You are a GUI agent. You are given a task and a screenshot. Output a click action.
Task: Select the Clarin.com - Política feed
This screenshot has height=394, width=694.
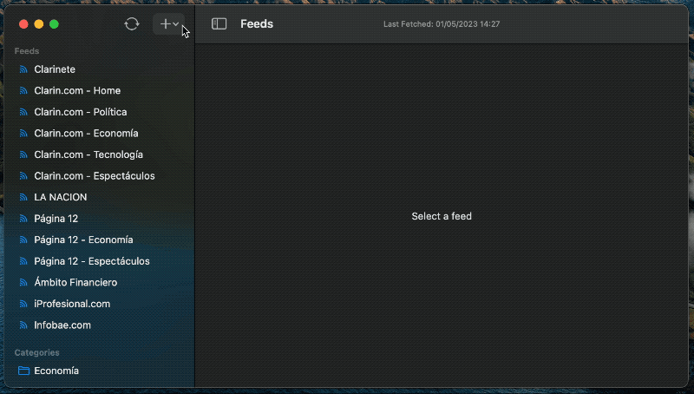click(x=80, y=112)
